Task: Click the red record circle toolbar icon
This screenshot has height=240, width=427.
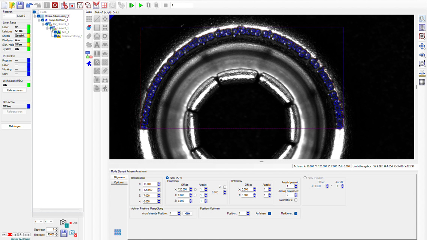Action: (x=55, y=6)
